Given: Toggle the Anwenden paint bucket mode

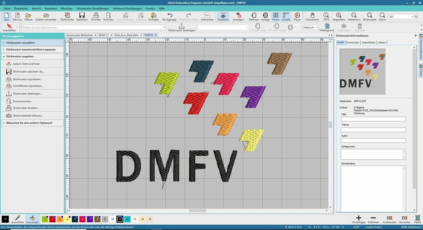Looking at the screenshot, I should coord(32,219).
